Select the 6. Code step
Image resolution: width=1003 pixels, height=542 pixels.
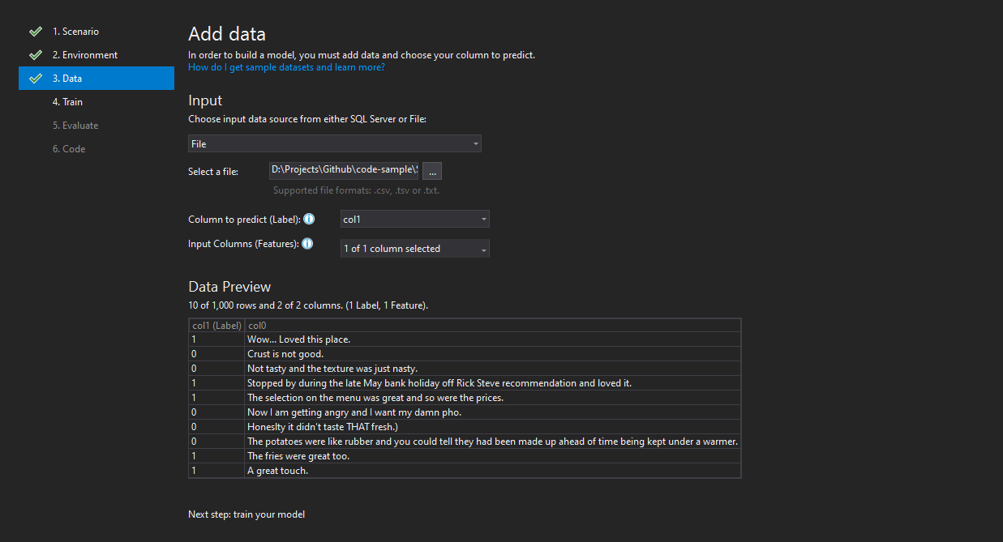point(69,149)
